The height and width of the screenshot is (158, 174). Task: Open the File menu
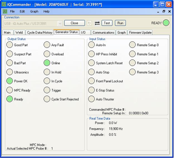tap(12, 11)
